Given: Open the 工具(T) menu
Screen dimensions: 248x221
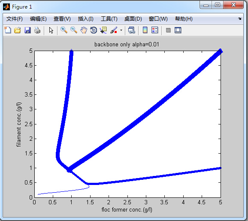Looking at the screenshot, I should coord(109,19).
